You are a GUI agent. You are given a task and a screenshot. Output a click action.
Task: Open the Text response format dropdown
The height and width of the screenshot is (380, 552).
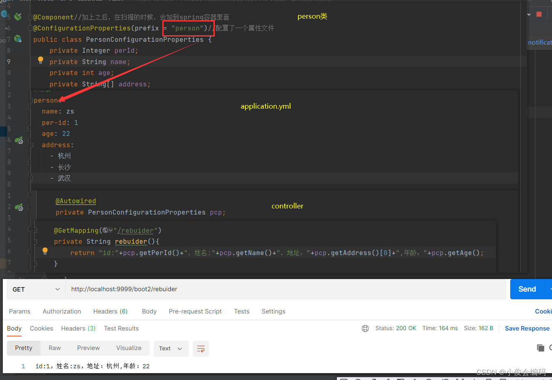[x=171, y=348]
